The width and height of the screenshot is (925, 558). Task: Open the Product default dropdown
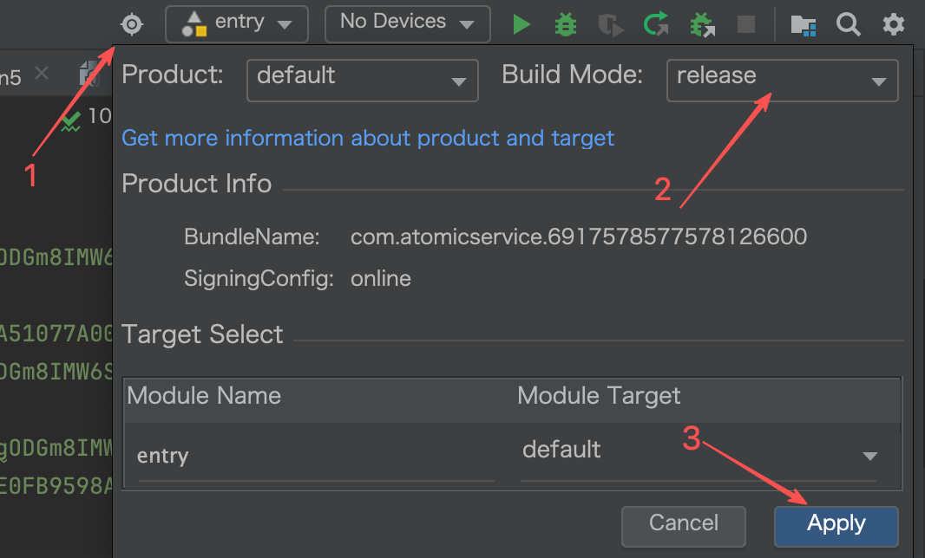[362, 79]
